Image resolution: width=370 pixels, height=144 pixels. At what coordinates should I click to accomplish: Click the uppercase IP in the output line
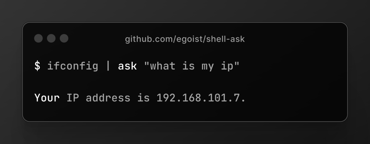click(73, 98)
